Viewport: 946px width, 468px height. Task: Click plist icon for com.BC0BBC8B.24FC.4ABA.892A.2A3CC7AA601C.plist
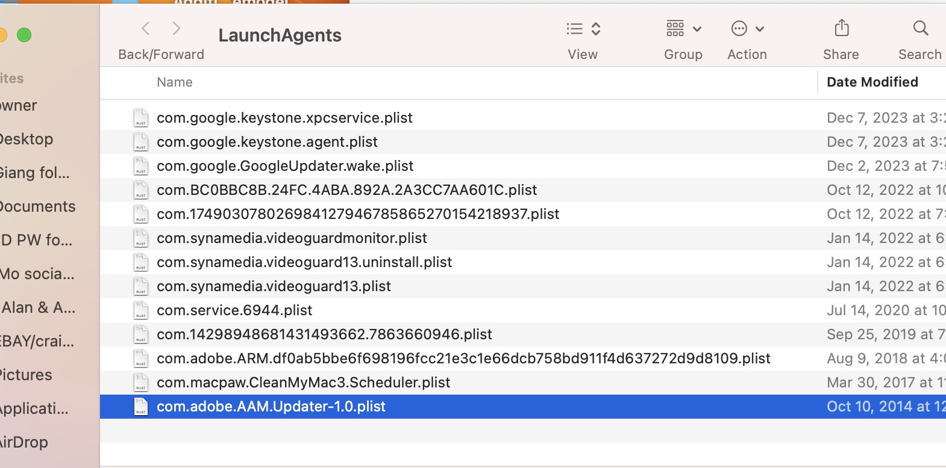(x=141, y=190)
